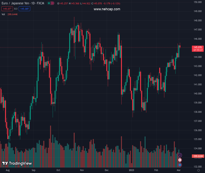
Task: Click the Nov label on time axis
Action: (x=82, y=170)
